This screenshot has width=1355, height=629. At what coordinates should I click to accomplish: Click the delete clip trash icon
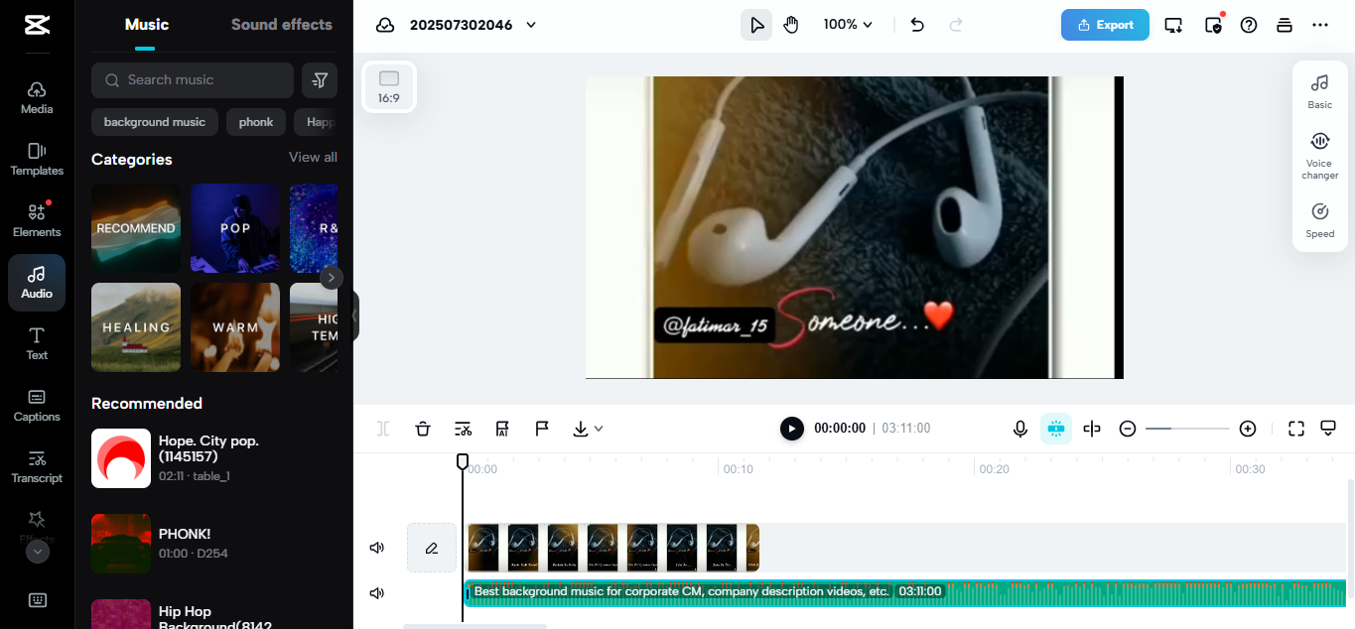click(422, 428)
